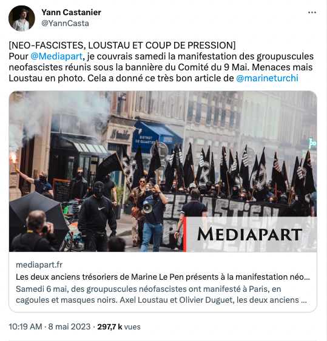327x341 pixels.
Task: Open the three-dot more options menu
Action: [312, 12]
